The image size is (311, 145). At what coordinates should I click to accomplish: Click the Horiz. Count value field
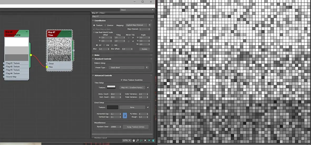(x=115, y=94)
